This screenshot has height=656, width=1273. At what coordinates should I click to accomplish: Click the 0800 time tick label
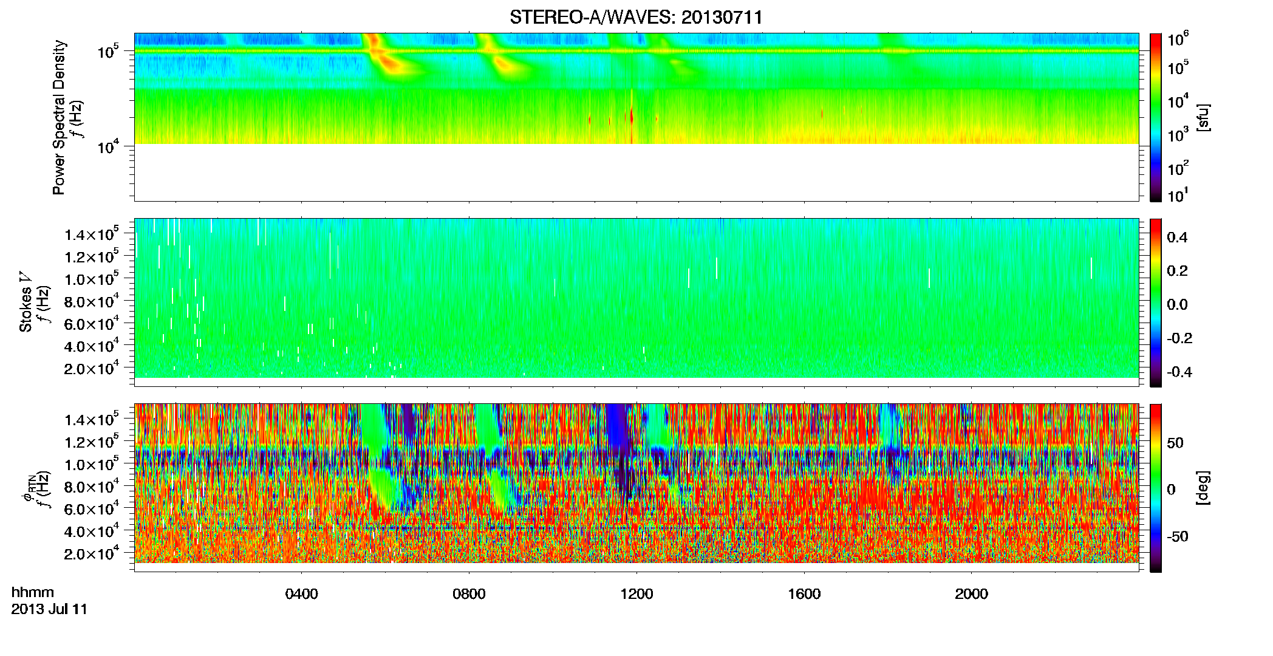tap(469, 593)
